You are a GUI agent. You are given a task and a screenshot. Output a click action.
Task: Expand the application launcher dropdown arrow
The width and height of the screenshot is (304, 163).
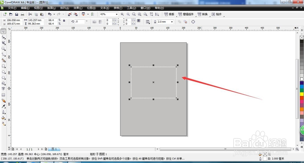(88, 14)
